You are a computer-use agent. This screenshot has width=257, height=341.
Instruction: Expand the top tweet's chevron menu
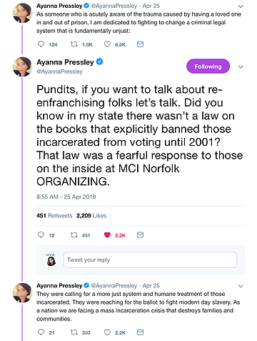pos(241,6)
